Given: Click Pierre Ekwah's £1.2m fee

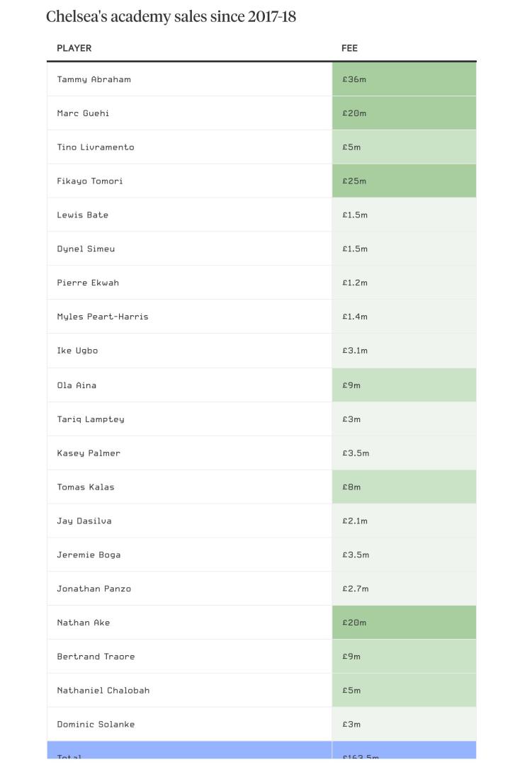Looking at the screenshot, I should point(355,283).
